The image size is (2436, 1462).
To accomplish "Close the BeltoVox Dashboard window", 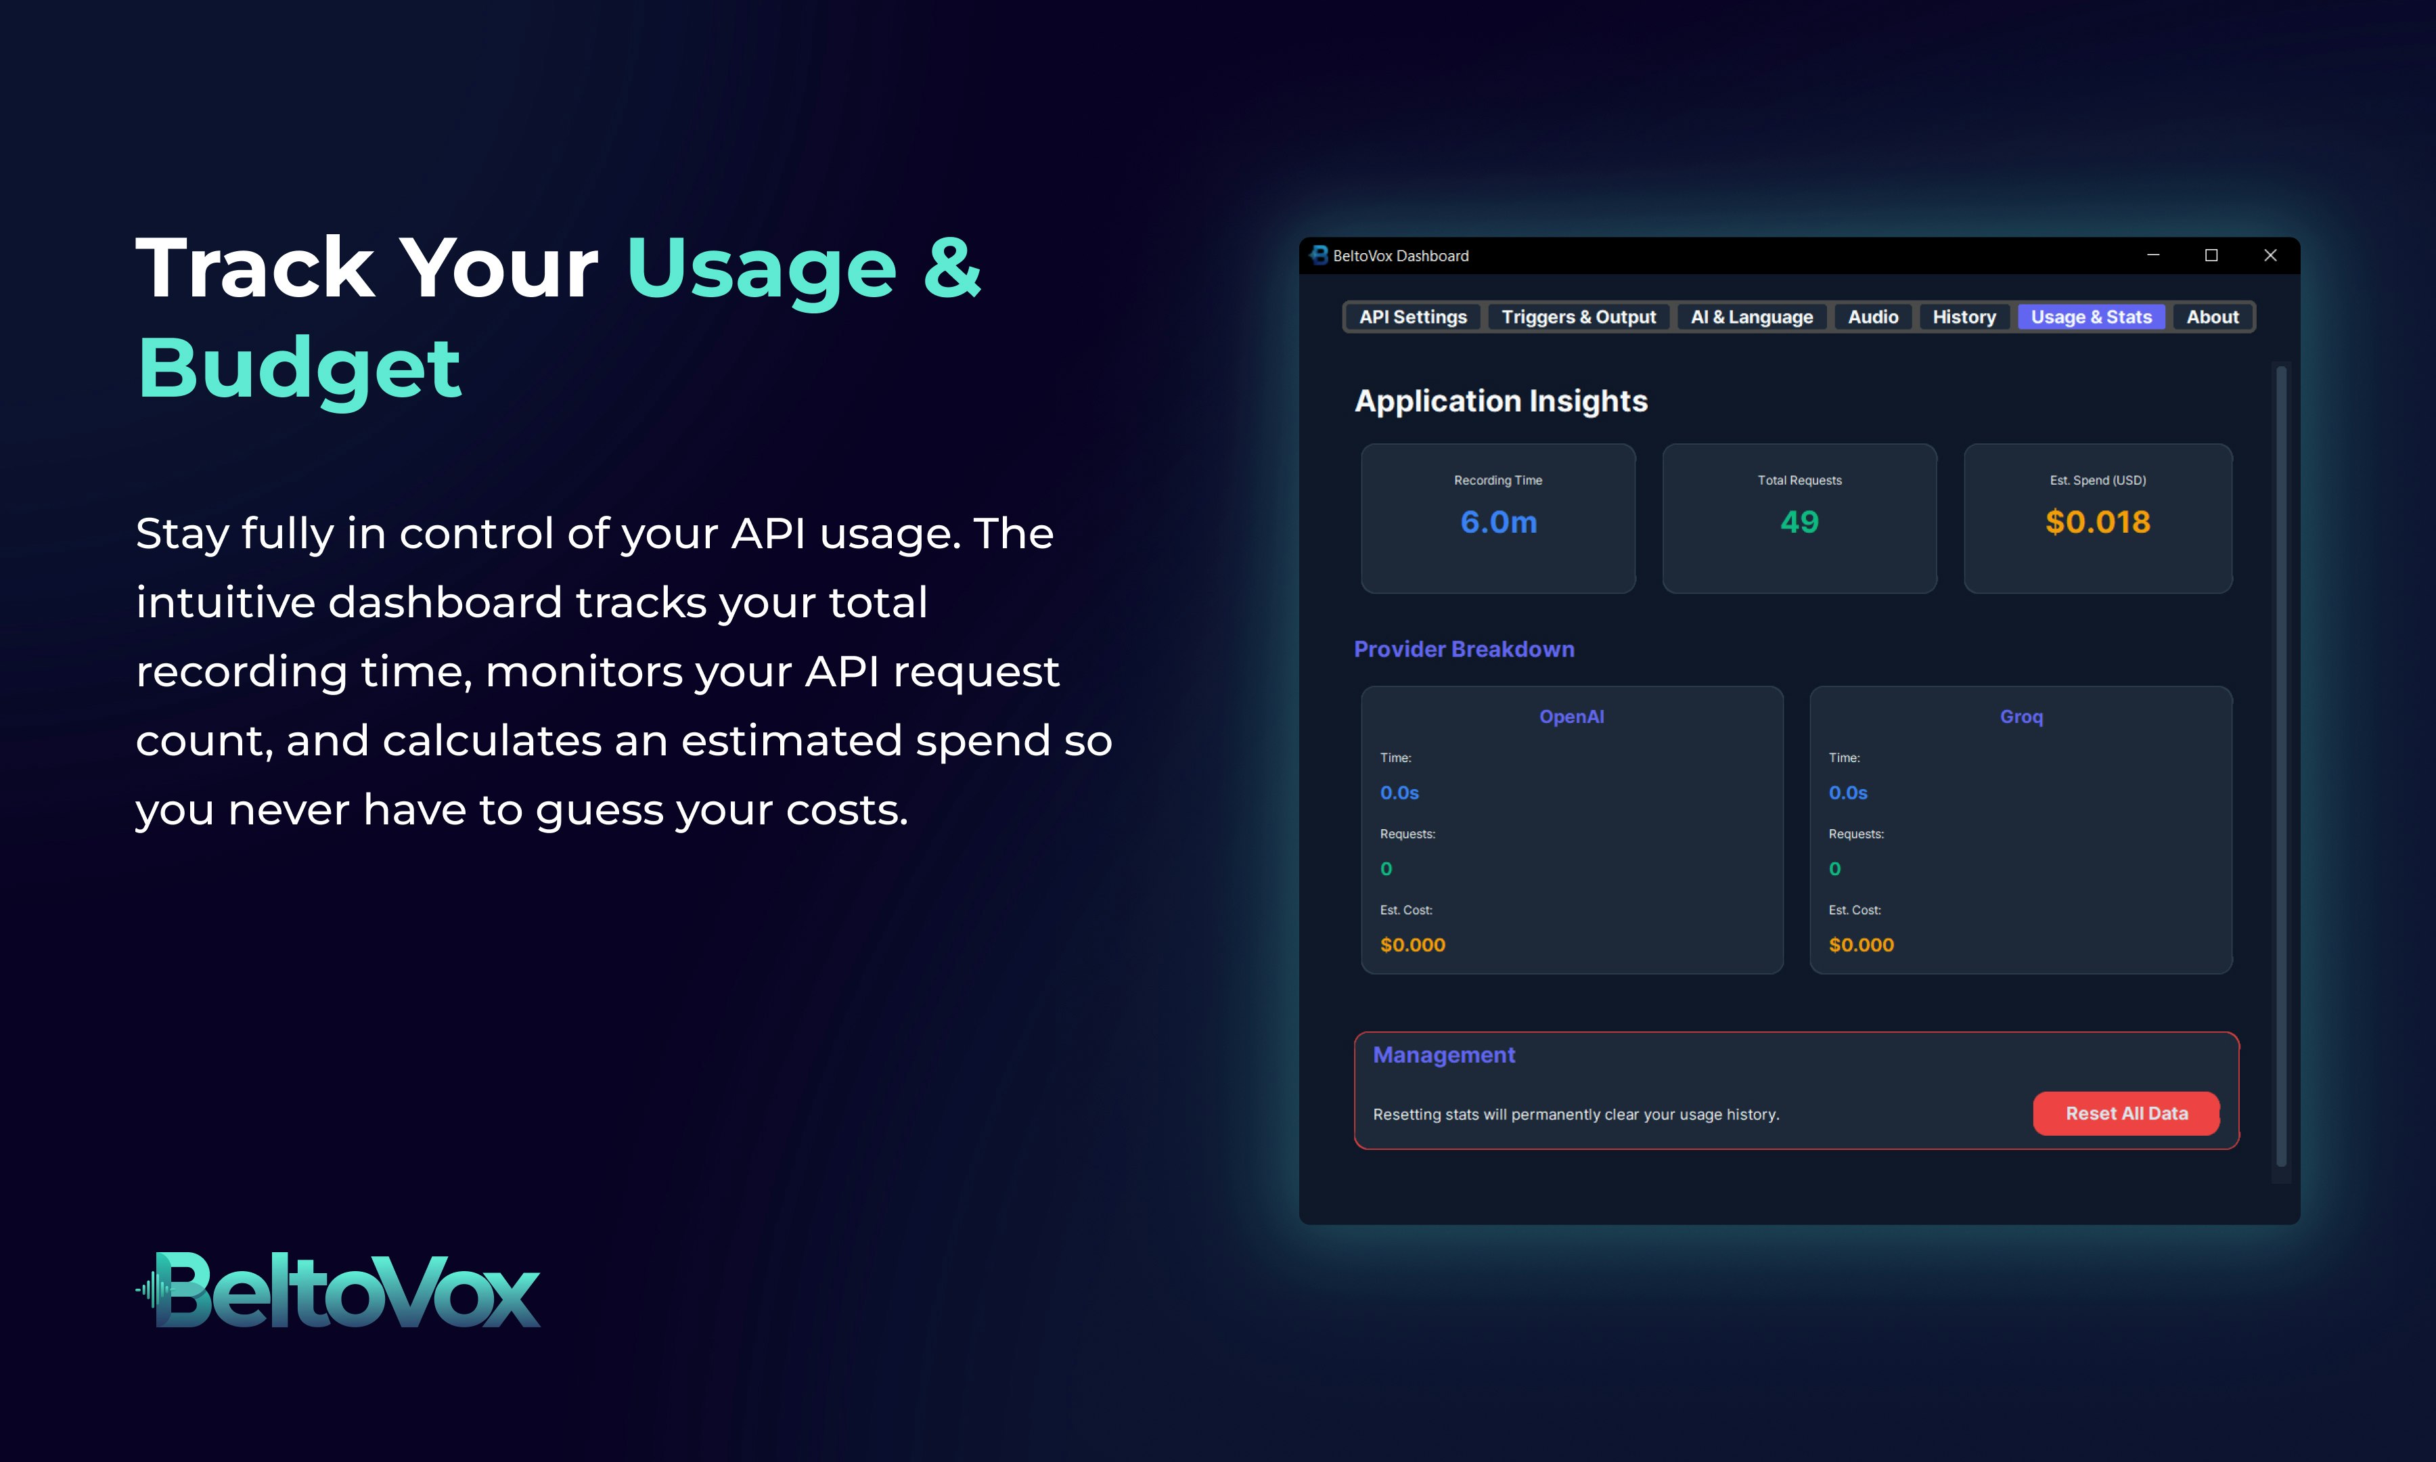I will (2270, 255).
